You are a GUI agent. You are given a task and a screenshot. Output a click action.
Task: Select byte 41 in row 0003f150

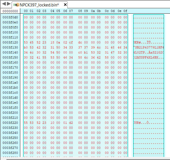[x=39, y=57]
